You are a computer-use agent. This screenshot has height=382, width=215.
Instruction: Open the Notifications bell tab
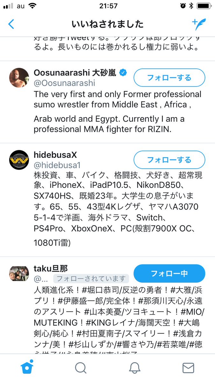pyautogui.click(x=135, y=368)
